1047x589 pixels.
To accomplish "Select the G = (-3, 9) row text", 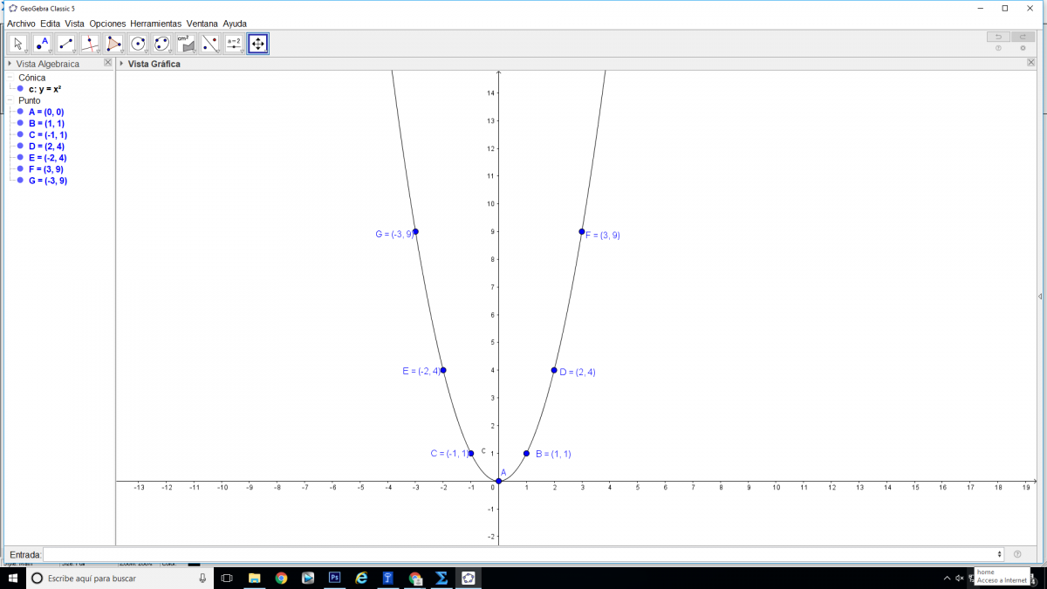I will point(48,181).
